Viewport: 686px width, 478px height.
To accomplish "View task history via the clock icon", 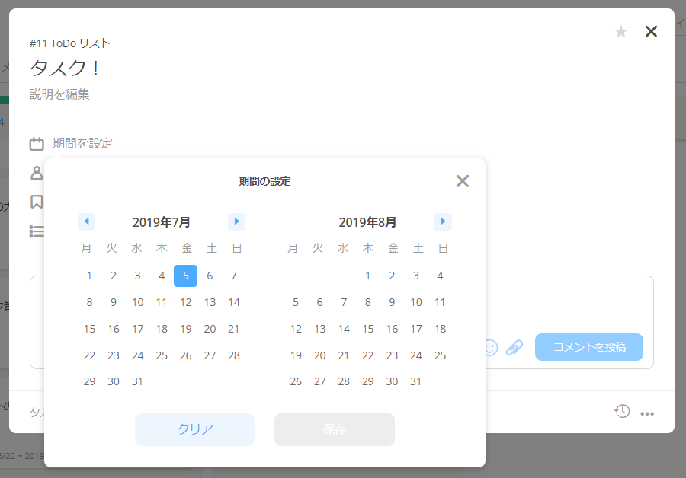I will pos(622,412).
